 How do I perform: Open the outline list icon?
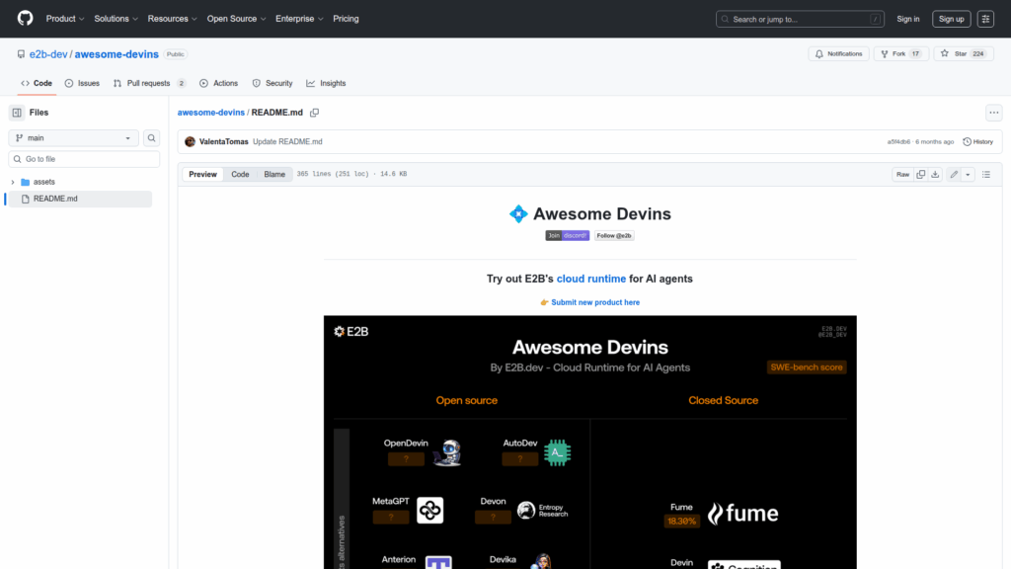coord(986,174)
